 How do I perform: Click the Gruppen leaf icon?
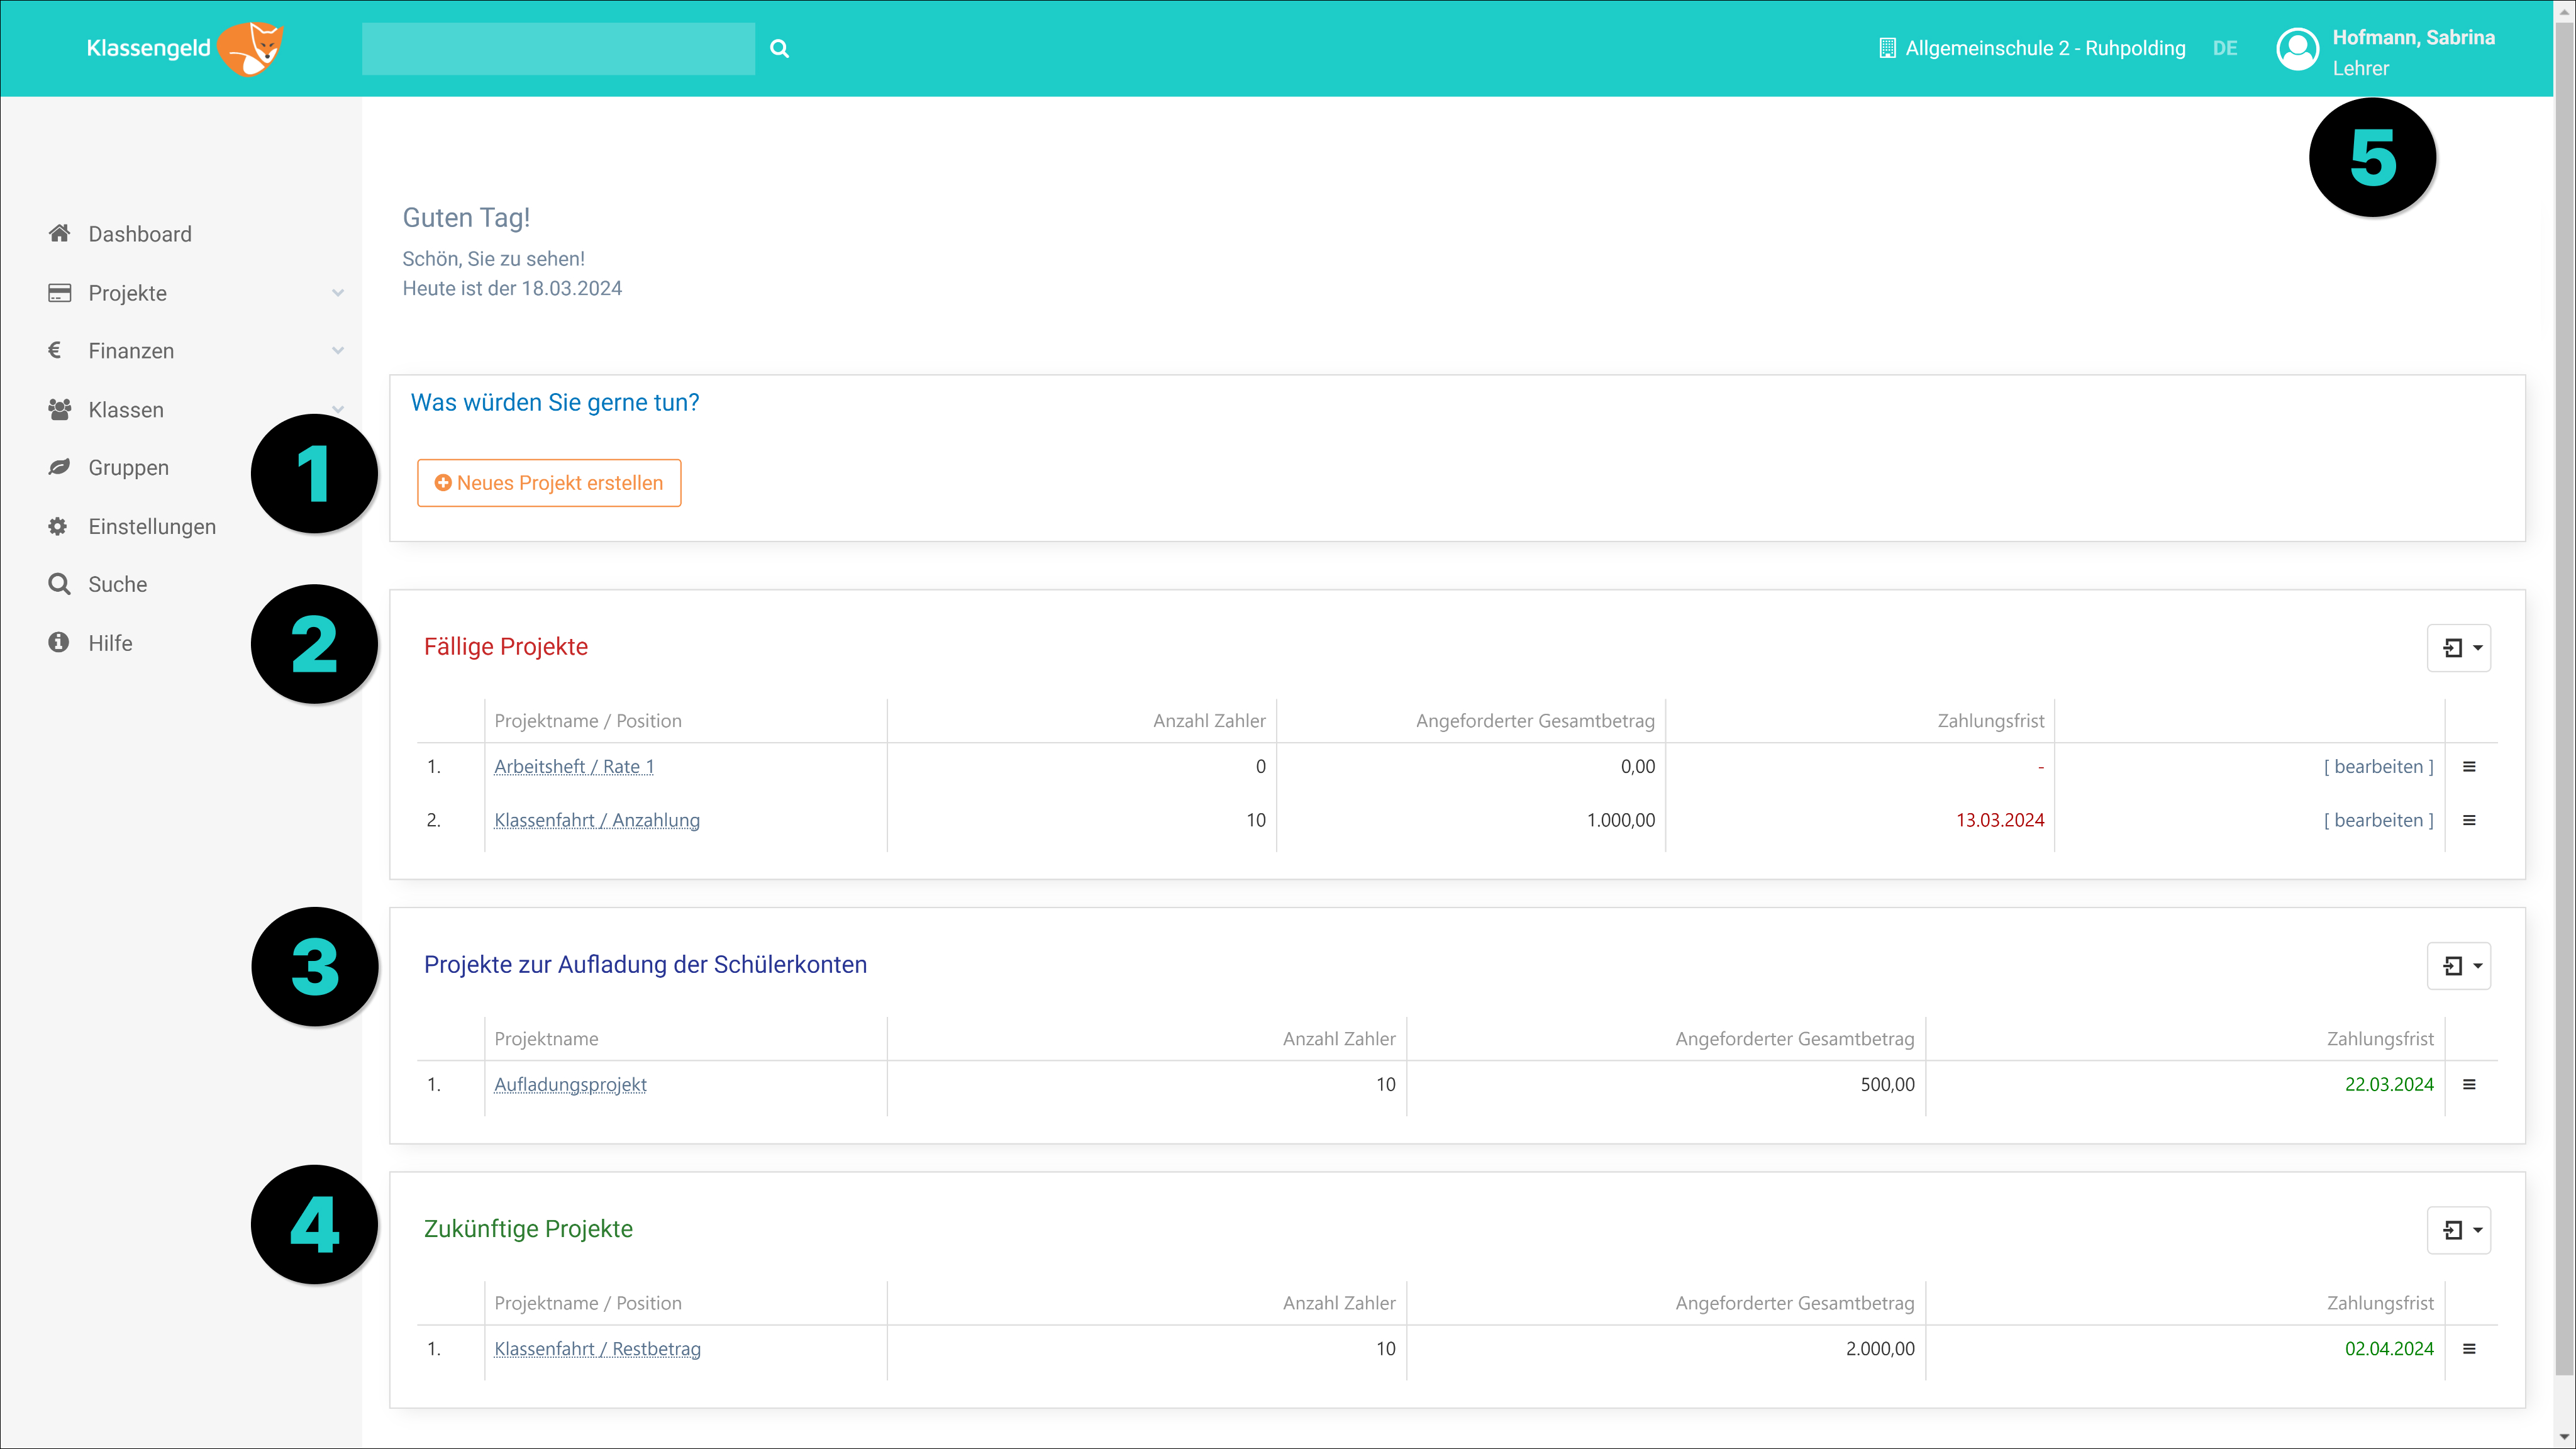[x=59, y=467]
